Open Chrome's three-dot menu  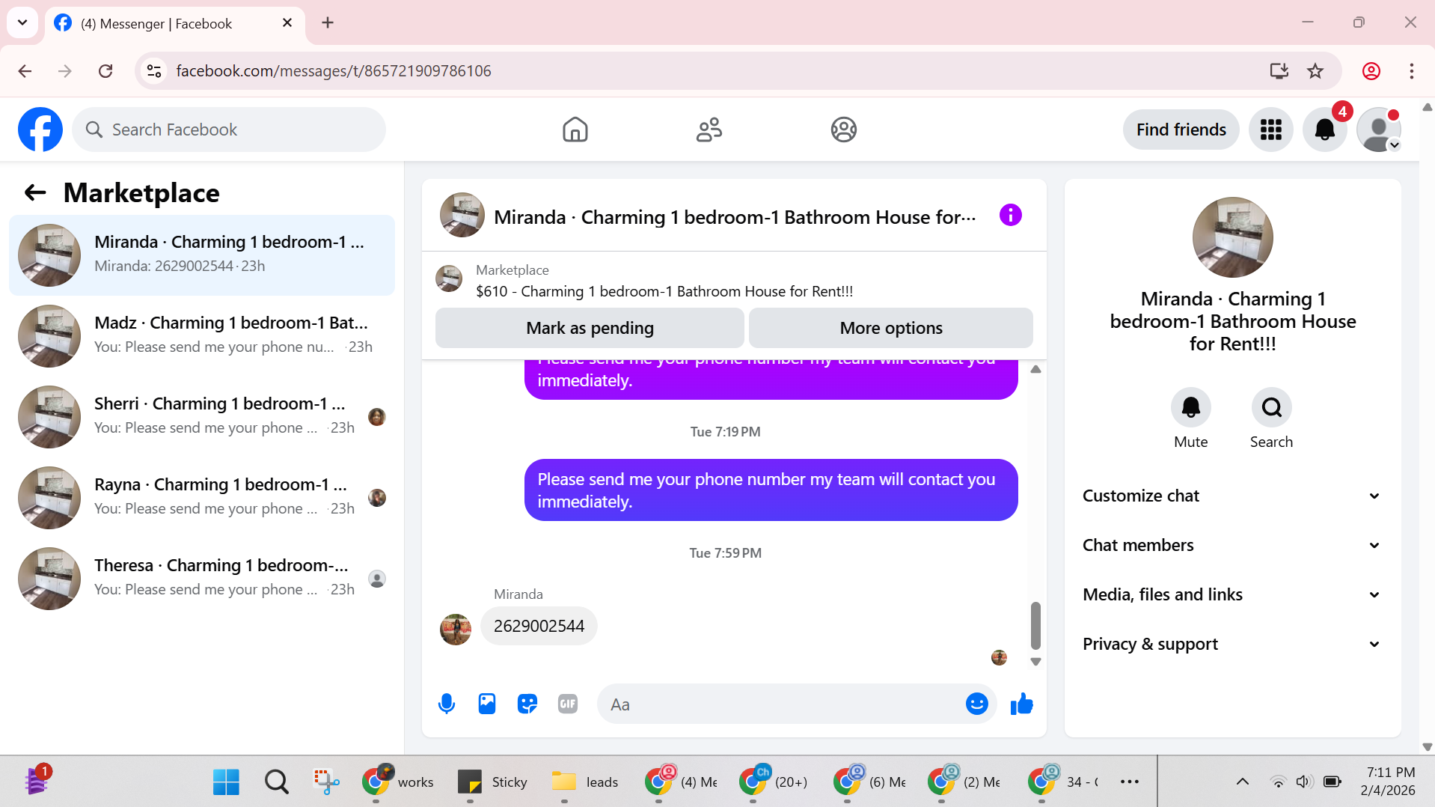point(1411,71)
